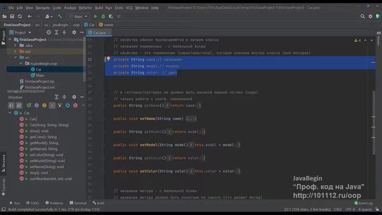The image size is (382, 215).
Task: Open project folder icon in toolbar
Action: pos(4,16)
